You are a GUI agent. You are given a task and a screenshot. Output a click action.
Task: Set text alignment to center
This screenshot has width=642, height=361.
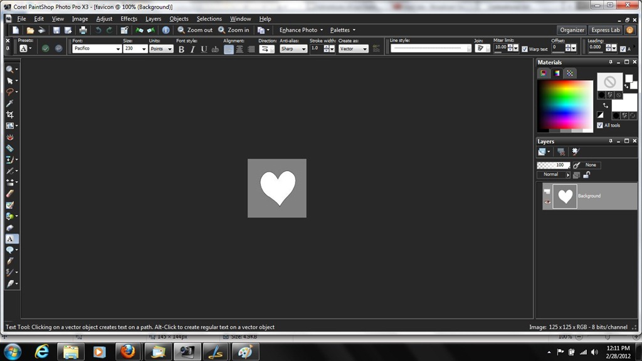(239, 49)
